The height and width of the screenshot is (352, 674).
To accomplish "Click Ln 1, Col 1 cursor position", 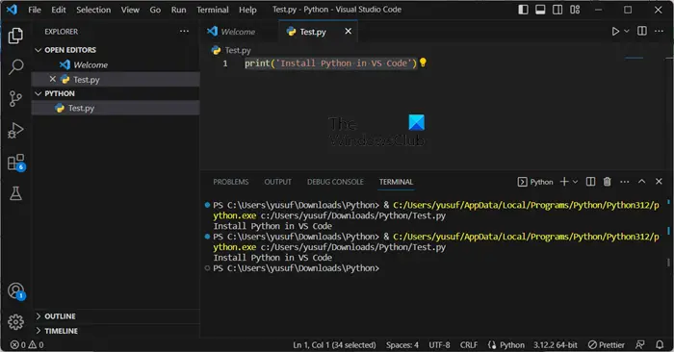I will click(x=334, y=344).
